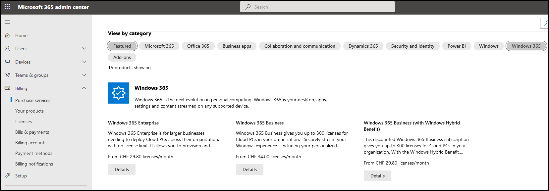Open Setup in the sidebar
Viewport: 549px width, 191px height.
21,176
